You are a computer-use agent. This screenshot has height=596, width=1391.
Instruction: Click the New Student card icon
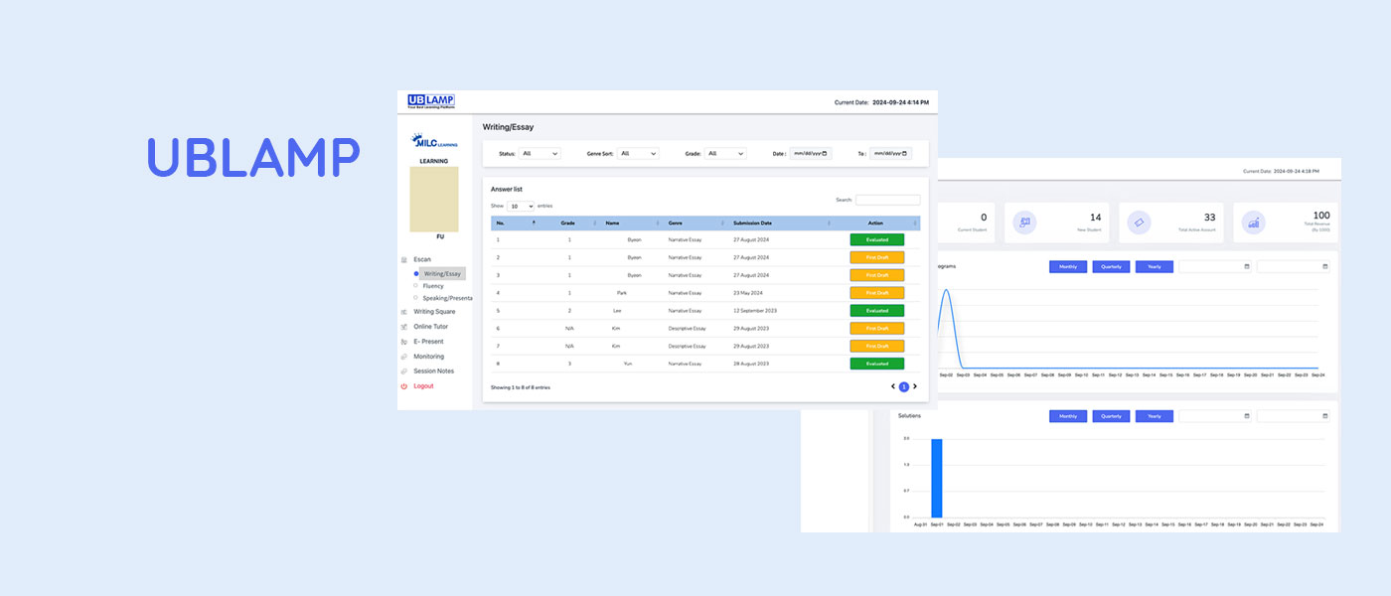click(1024, 223)
